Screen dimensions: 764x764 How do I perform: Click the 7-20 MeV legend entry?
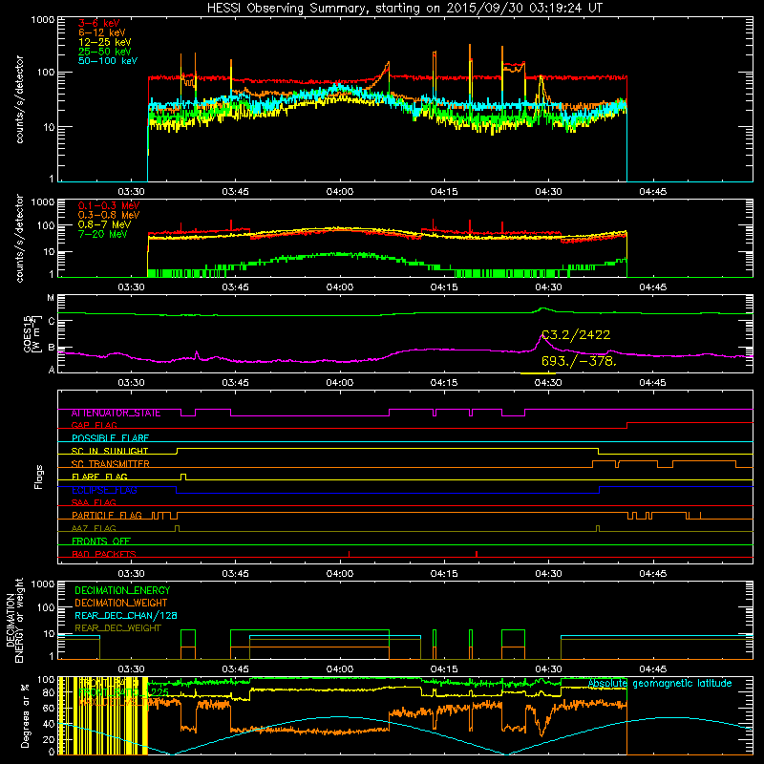(x=102, y=234)
